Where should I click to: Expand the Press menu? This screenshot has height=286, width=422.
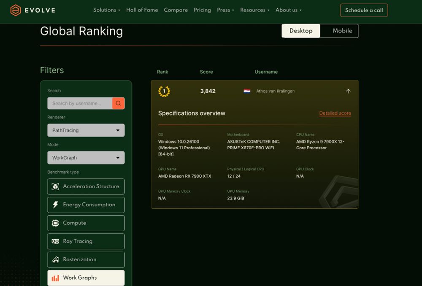pos(225,10)
